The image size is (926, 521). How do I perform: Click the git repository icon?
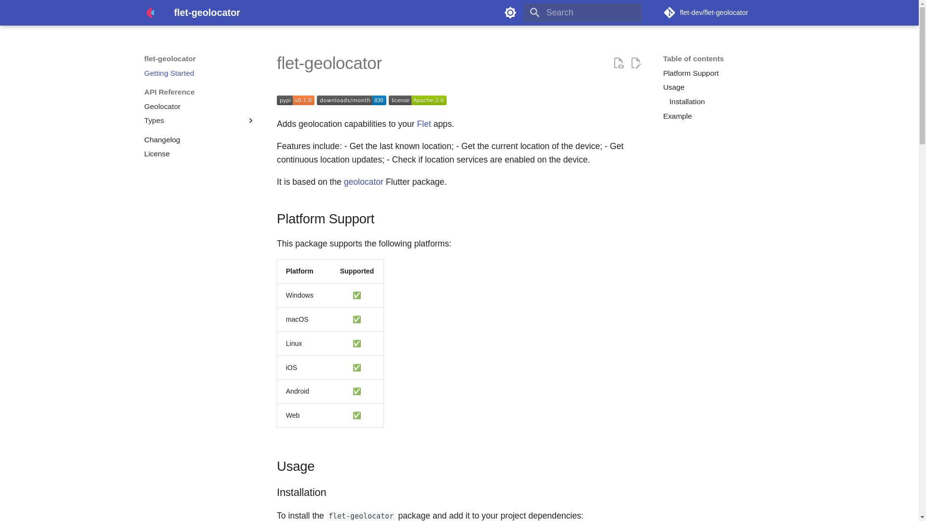point(669,13)
